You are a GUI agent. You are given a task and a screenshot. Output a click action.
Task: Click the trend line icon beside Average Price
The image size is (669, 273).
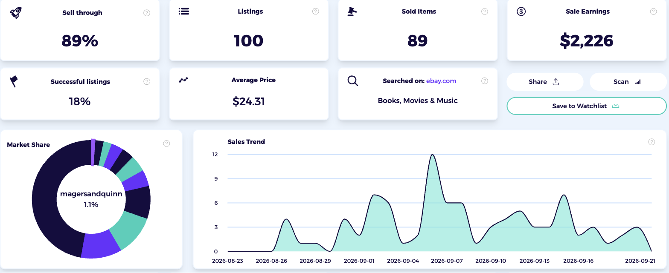[183, 80]
